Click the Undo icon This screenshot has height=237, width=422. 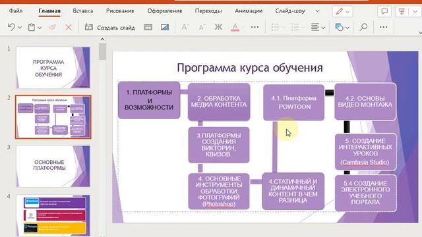11,27
